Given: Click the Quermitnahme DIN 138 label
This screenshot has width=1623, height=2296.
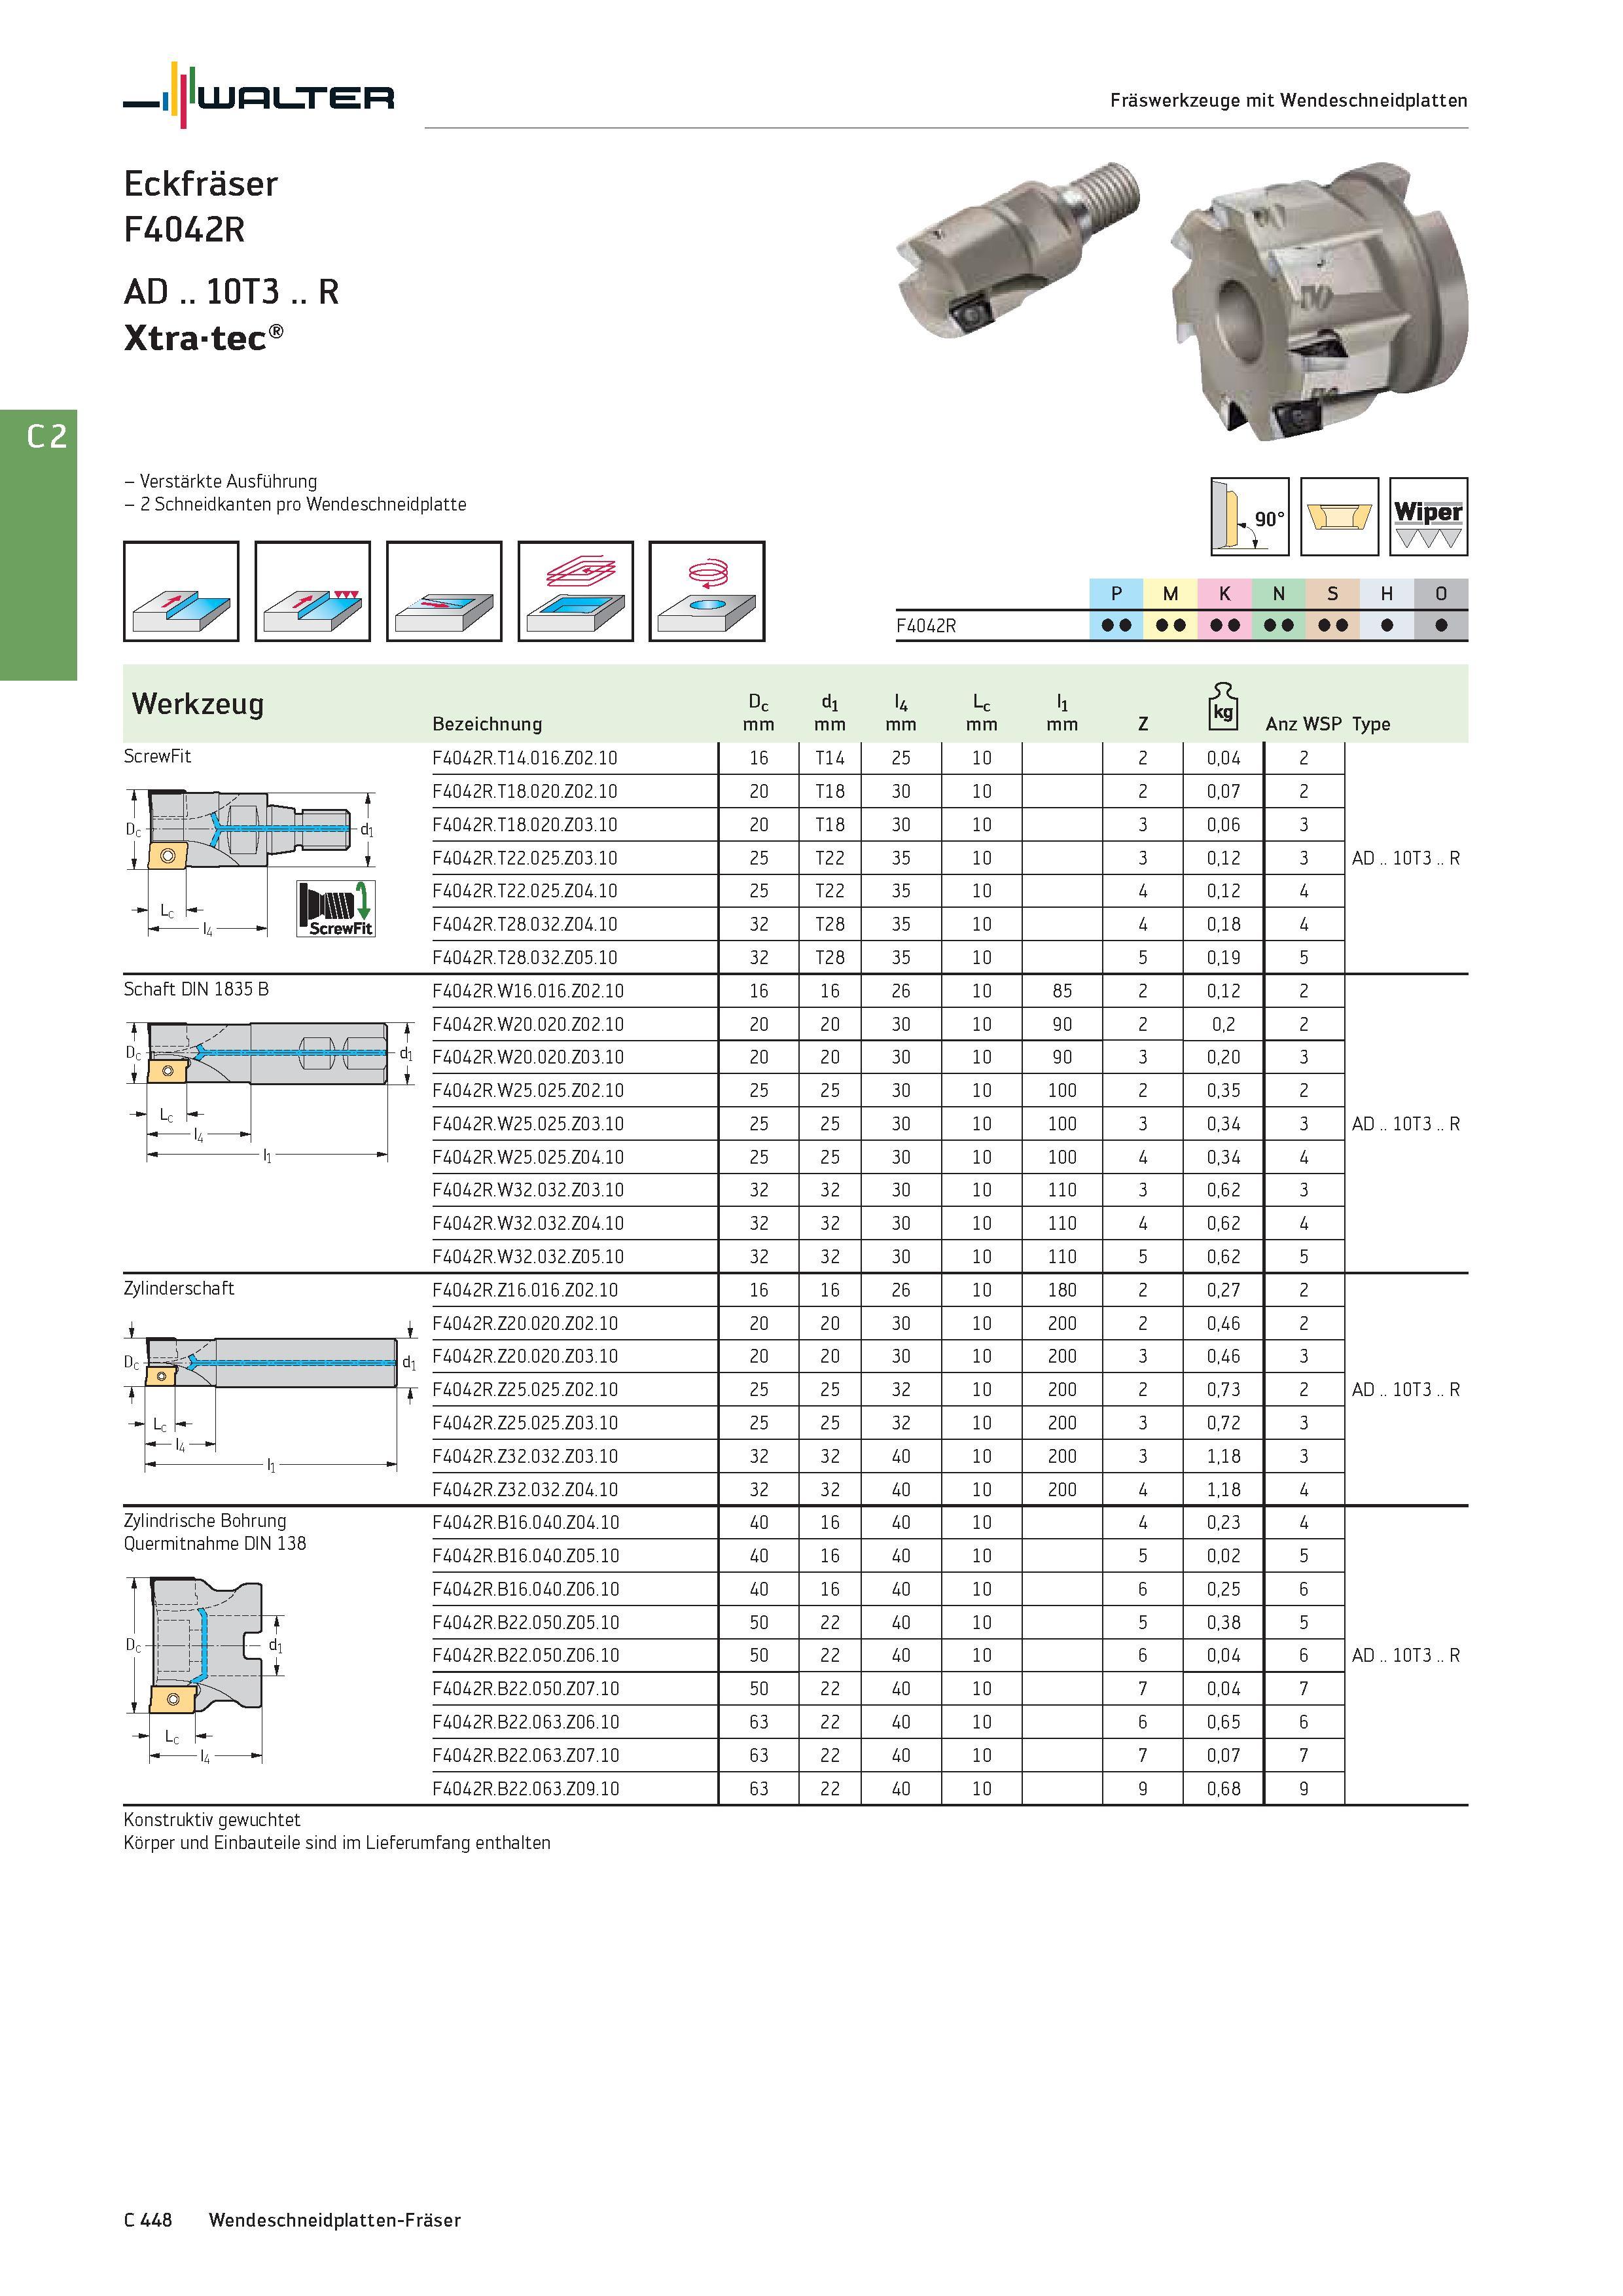Looking at the screenshot, I should click(215, 1543).
